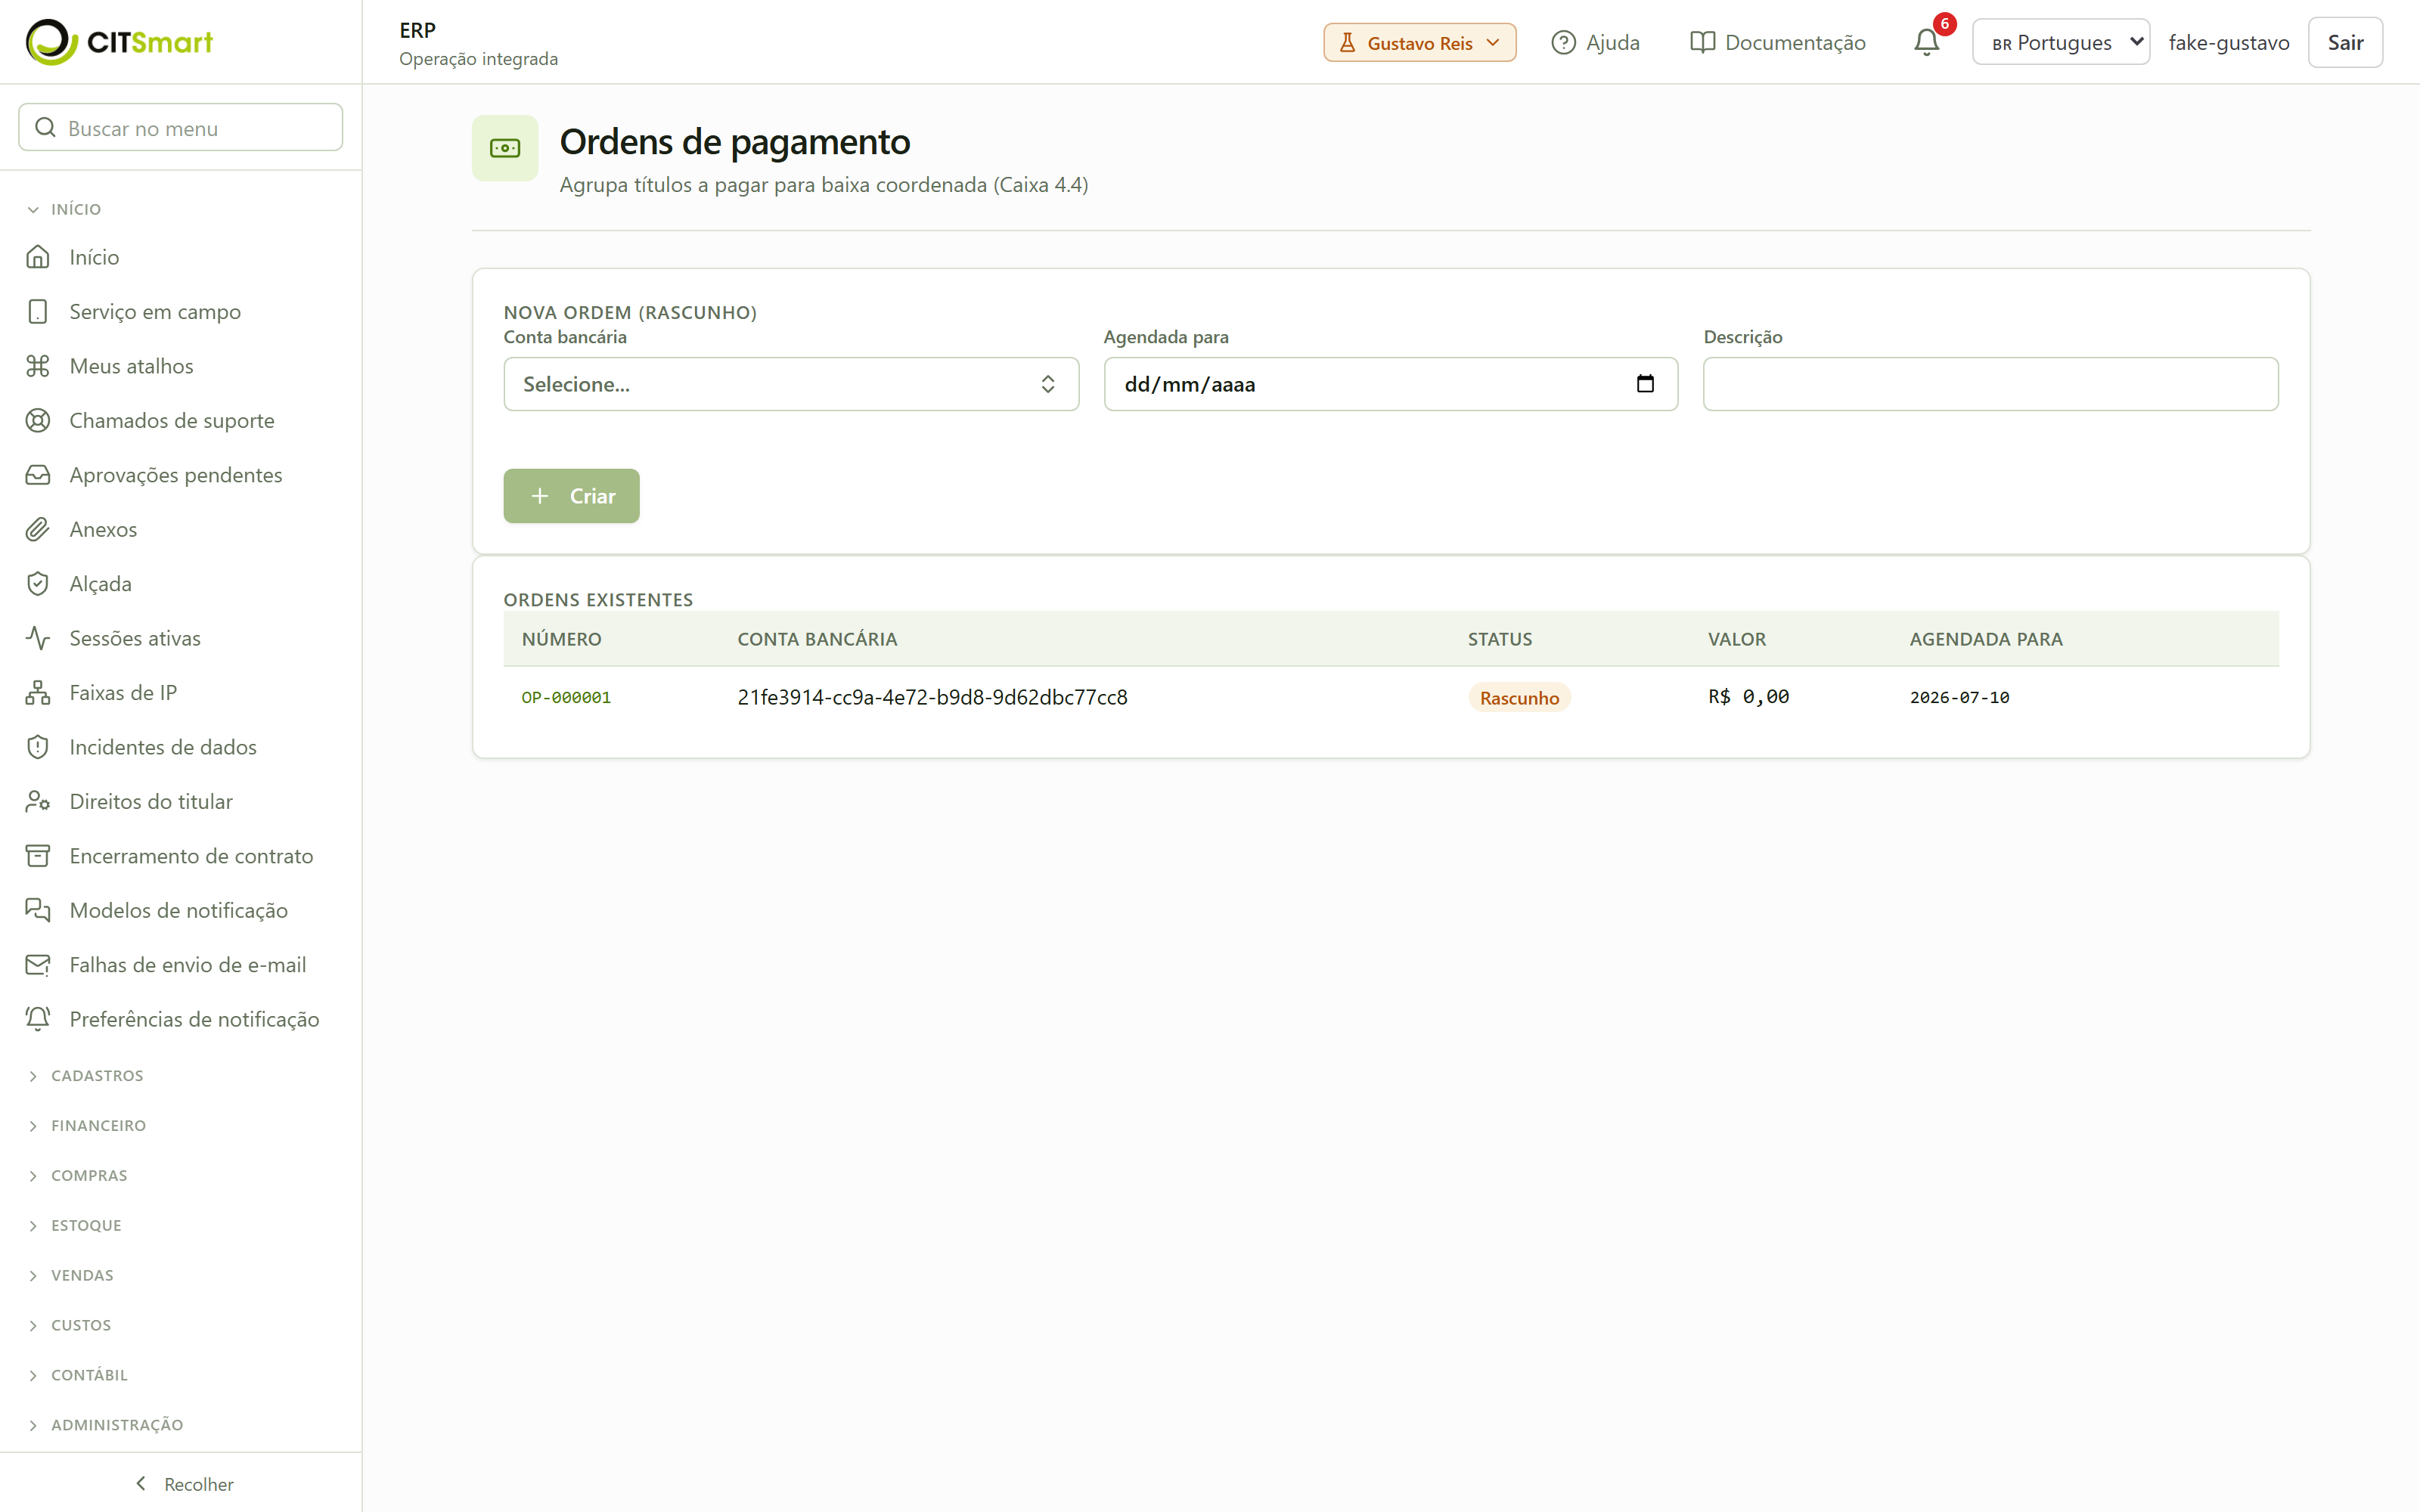Screen dimensions: 2420x1512
Task: Click the fake-gustavo username
Action: [2228, 43]
